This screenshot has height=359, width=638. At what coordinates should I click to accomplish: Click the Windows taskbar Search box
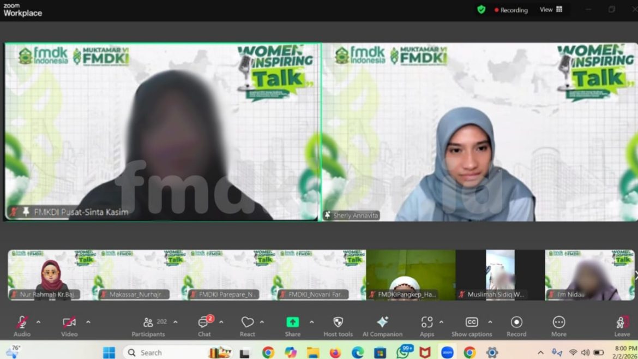point(164,352)
